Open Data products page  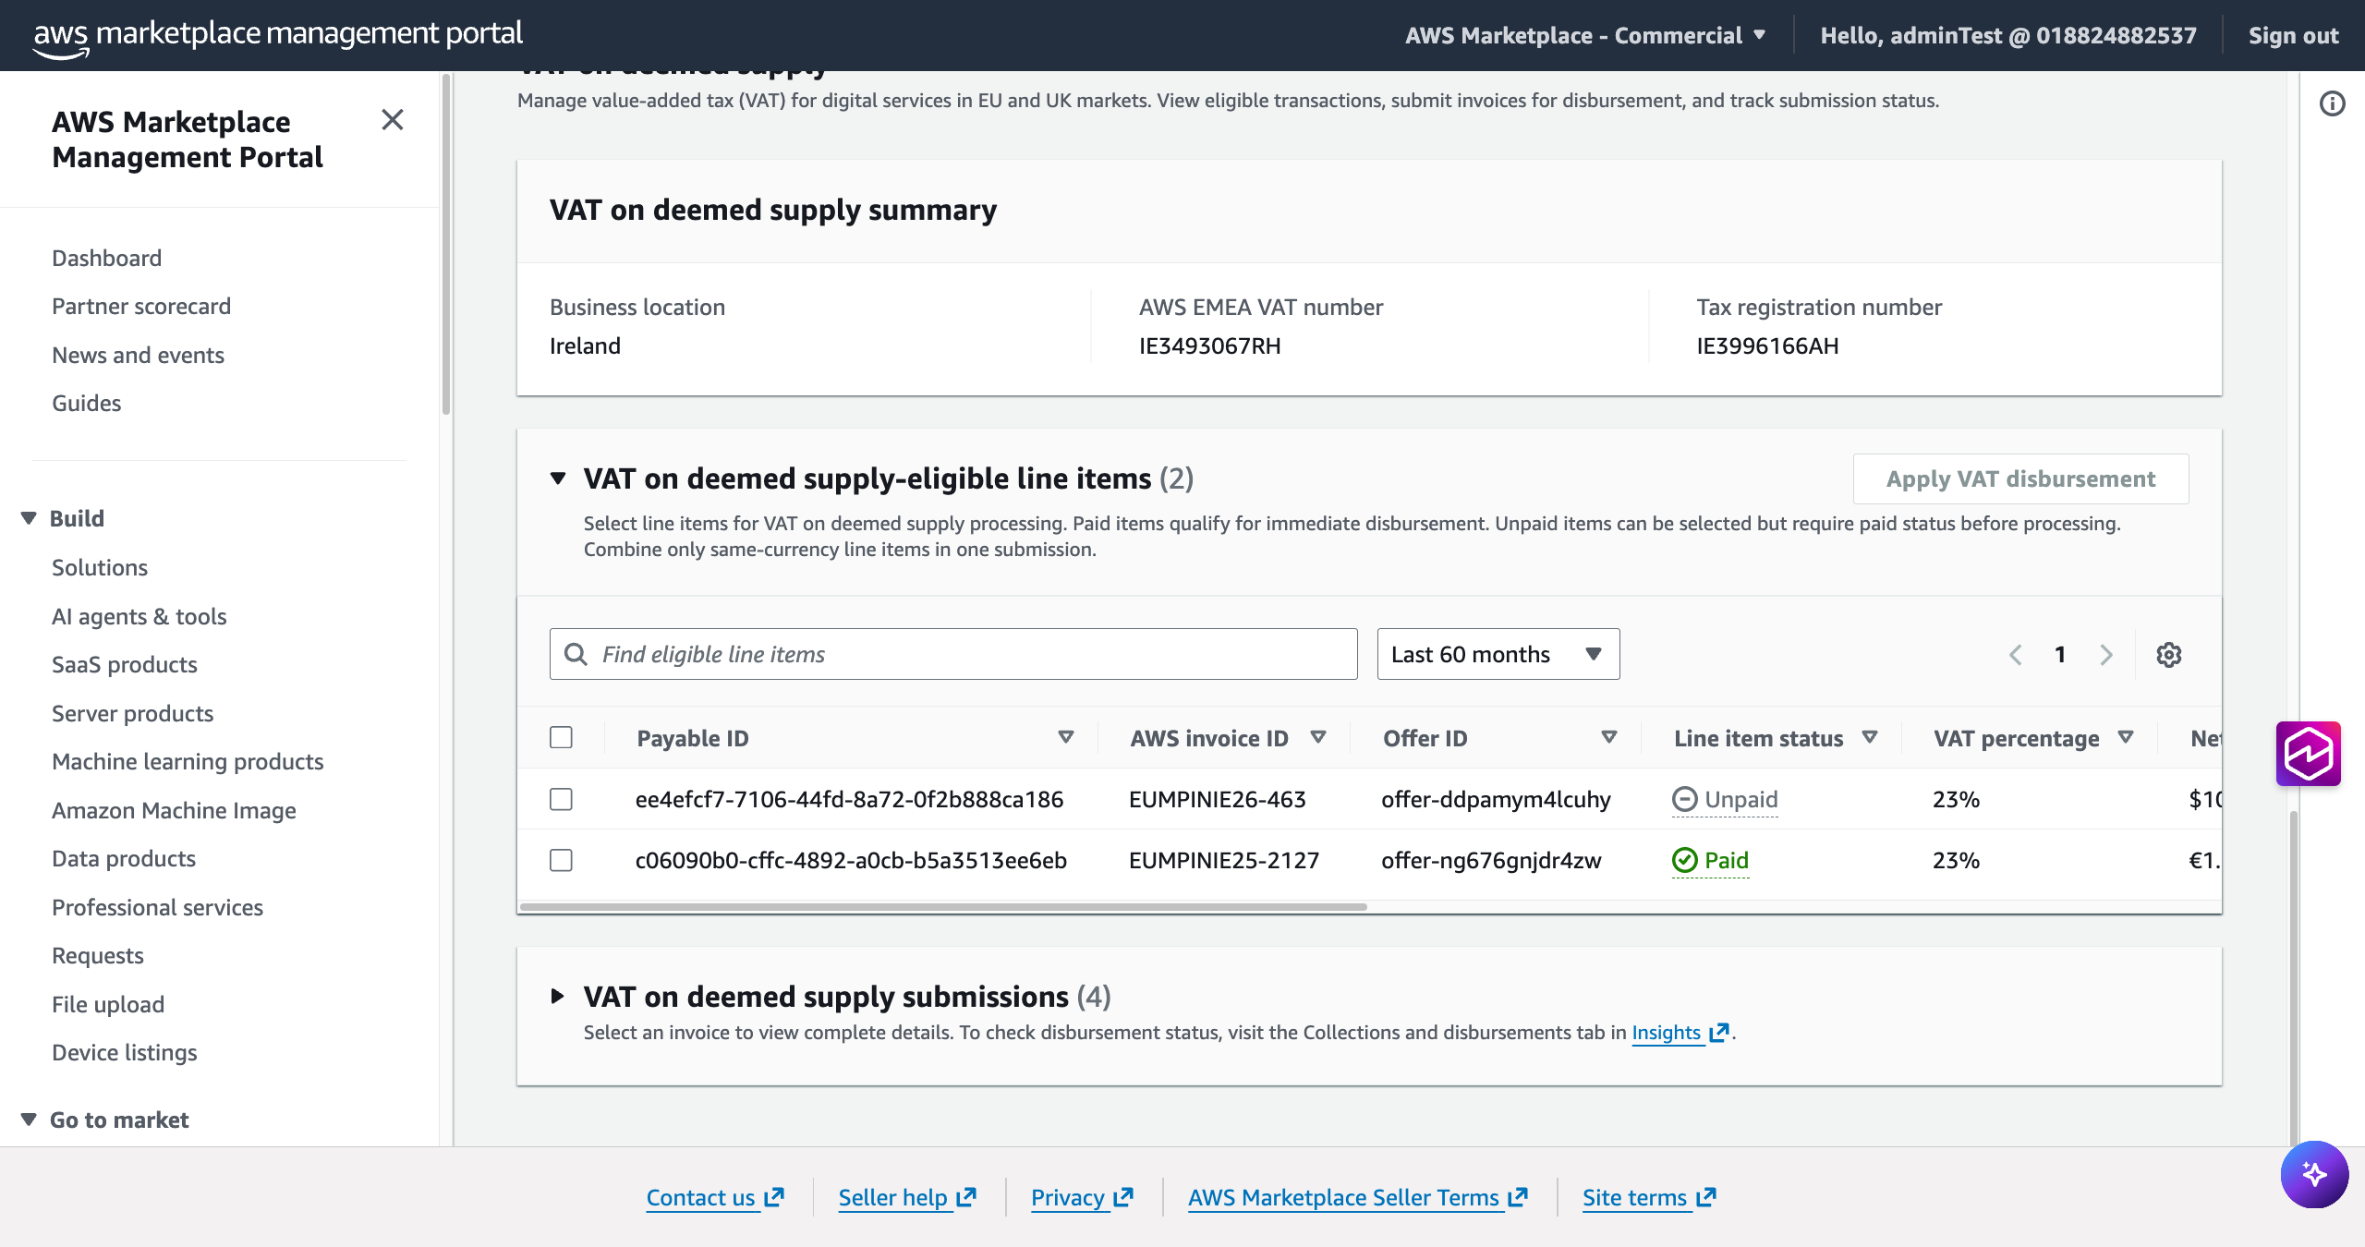click(124, 858)
